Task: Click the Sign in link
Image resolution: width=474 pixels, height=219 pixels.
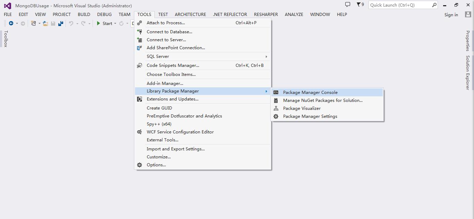Action: (451, 15)
